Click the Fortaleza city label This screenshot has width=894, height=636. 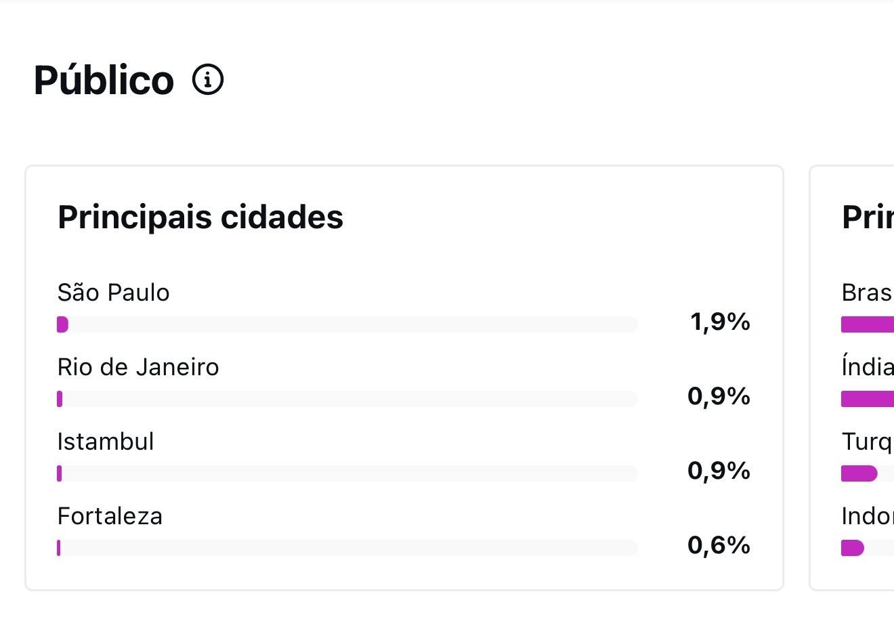pyautogui.click(x=110, y=516)
